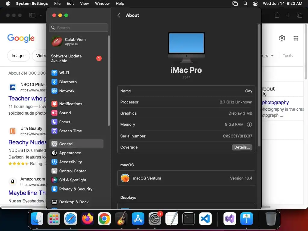Open Finder from the Dock
308x231 pixels.
(37, 219)
